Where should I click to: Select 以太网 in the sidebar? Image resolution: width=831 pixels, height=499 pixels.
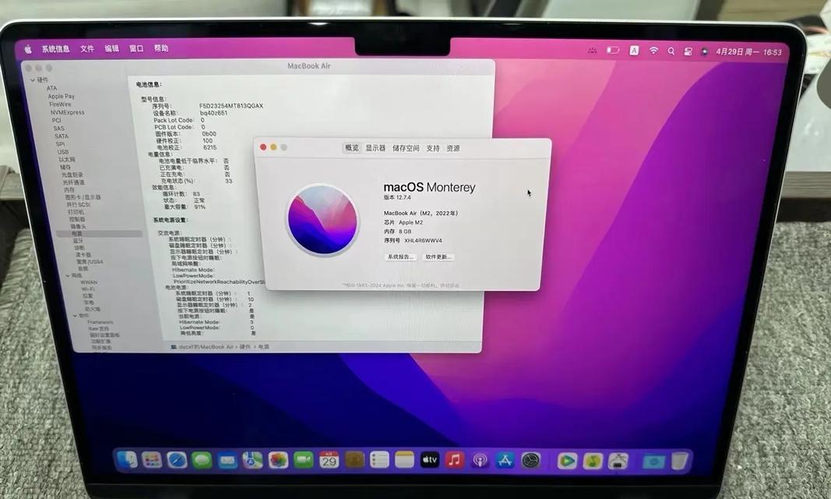(x=67, y=159)
